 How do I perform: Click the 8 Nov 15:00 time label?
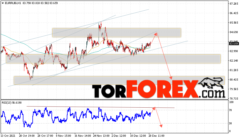64,136
